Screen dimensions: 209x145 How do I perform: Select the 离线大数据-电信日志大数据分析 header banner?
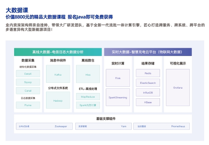[x=58, y=52]
